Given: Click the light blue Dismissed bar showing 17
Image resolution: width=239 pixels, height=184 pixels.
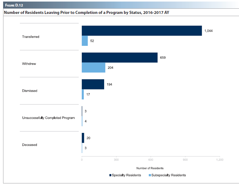Looking at the screenshot, I should click(83, 94).
